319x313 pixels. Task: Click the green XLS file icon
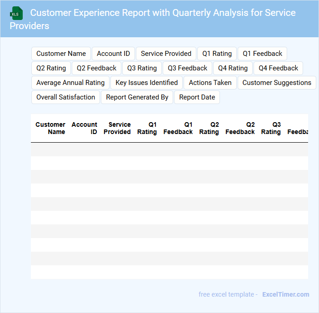(x=17, y=13)
